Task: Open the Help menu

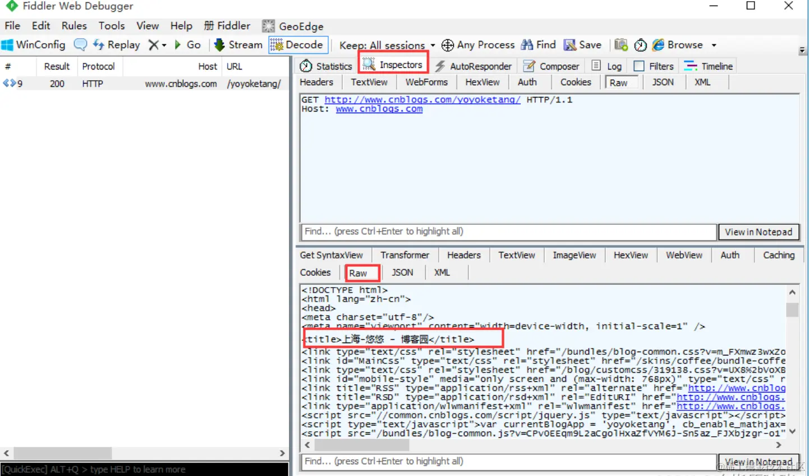Action: [181, 26]
